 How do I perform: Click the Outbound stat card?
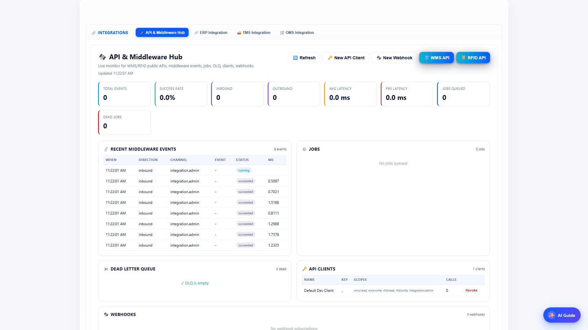coord(294,94)
